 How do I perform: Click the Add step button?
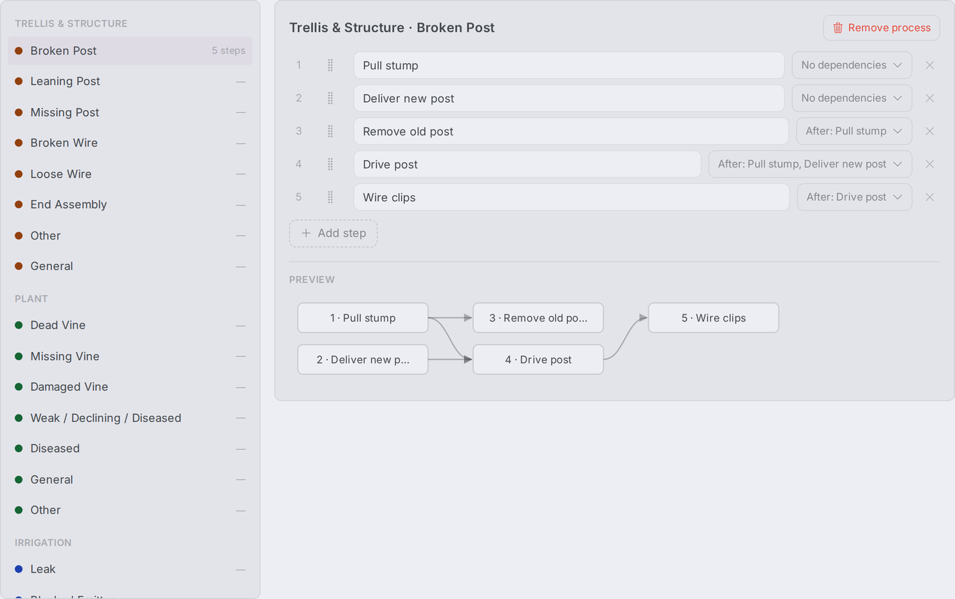click(333, 233)
